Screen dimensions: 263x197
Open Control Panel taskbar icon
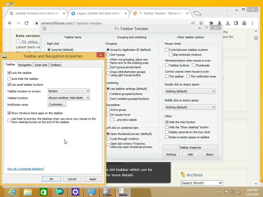pyautogui.click(x=91, y=192)
